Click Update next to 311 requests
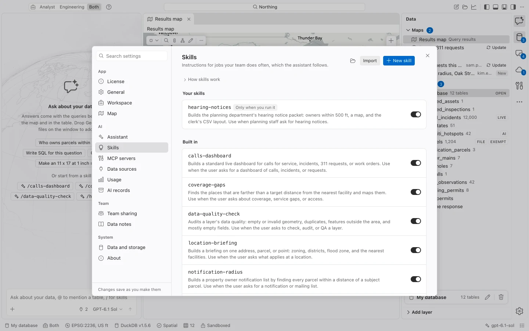529x331 pixels. click(496, 48)
